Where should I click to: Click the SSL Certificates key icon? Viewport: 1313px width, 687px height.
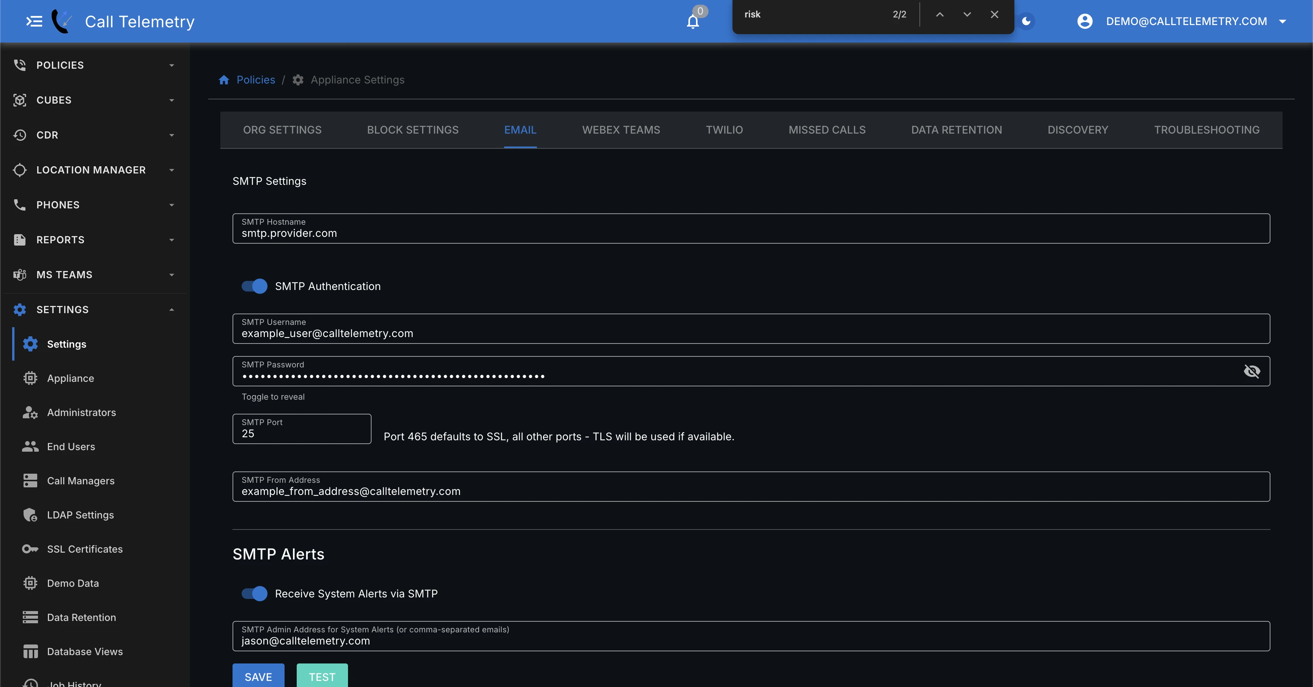coord(30,549)
